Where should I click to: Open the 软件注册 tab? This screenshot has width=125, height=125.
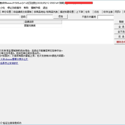[x=108, y=12]
